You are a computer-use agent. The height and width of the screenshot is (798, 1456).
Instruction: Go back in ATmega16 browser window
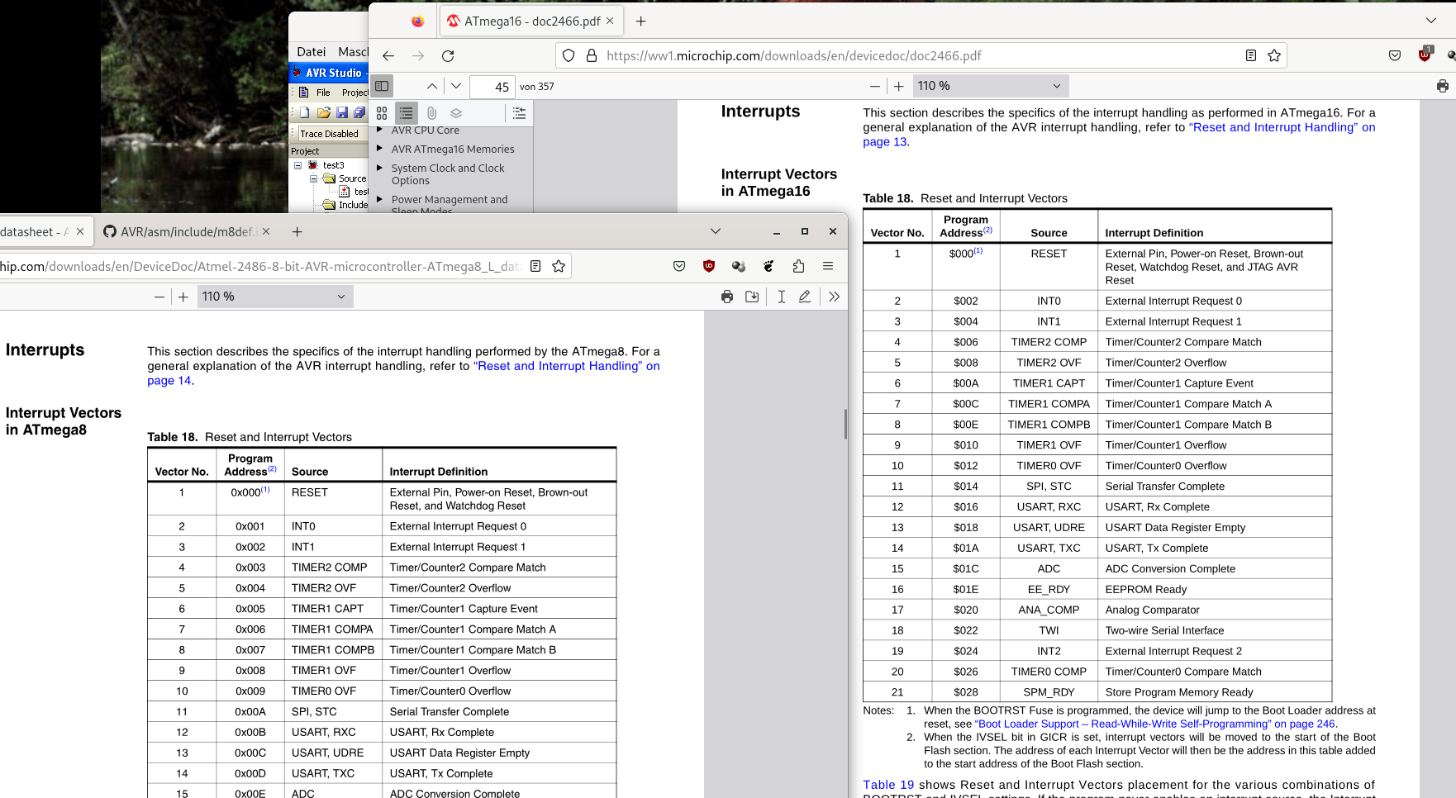tap(388, 55)
